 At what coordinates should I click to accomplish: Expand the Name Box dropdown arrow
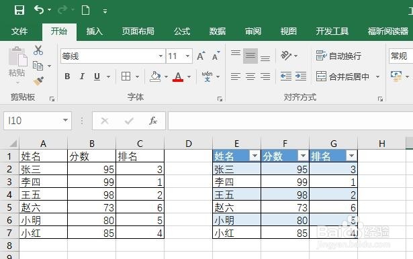coord(65,121)
